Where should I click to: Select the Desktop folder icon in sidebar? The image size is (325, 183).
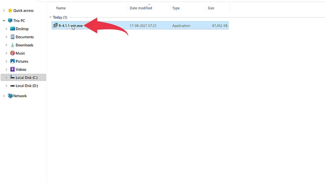(x=12, y=29)
